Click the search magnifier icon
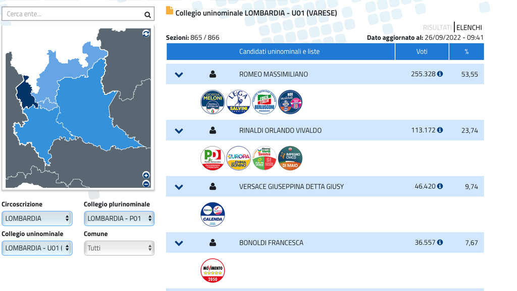 click(147, 15)
